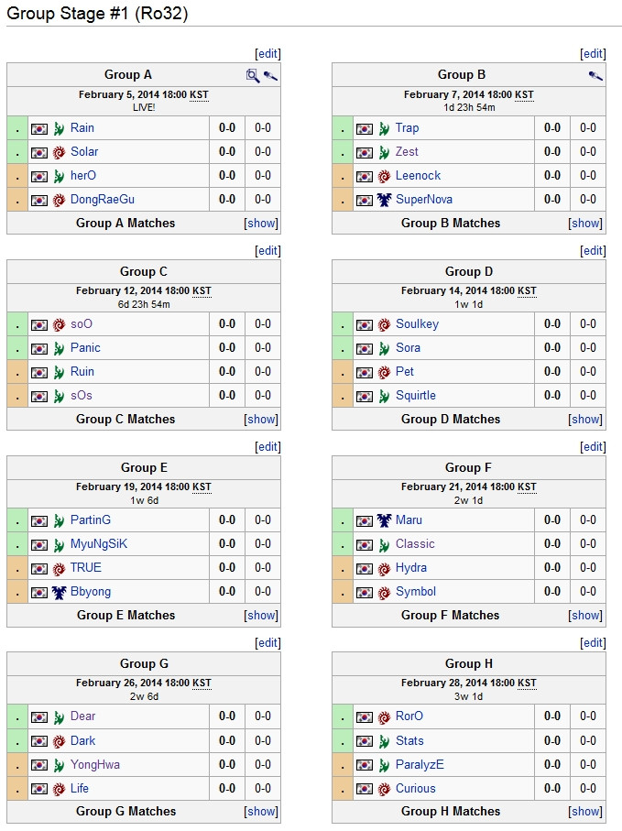622x831 pixels.
Task: Open player page for PartinG
Action: (91, 520)
